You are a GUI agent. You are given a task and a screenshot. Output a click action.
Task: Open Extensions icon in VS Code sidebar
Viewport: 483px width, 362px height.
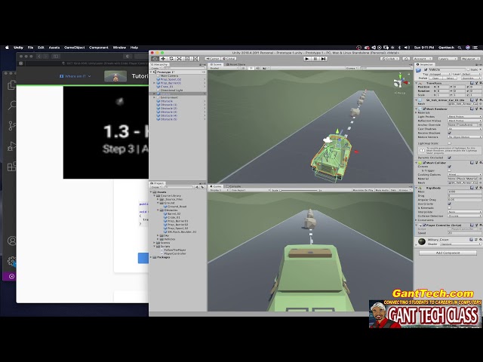(12, 167)
